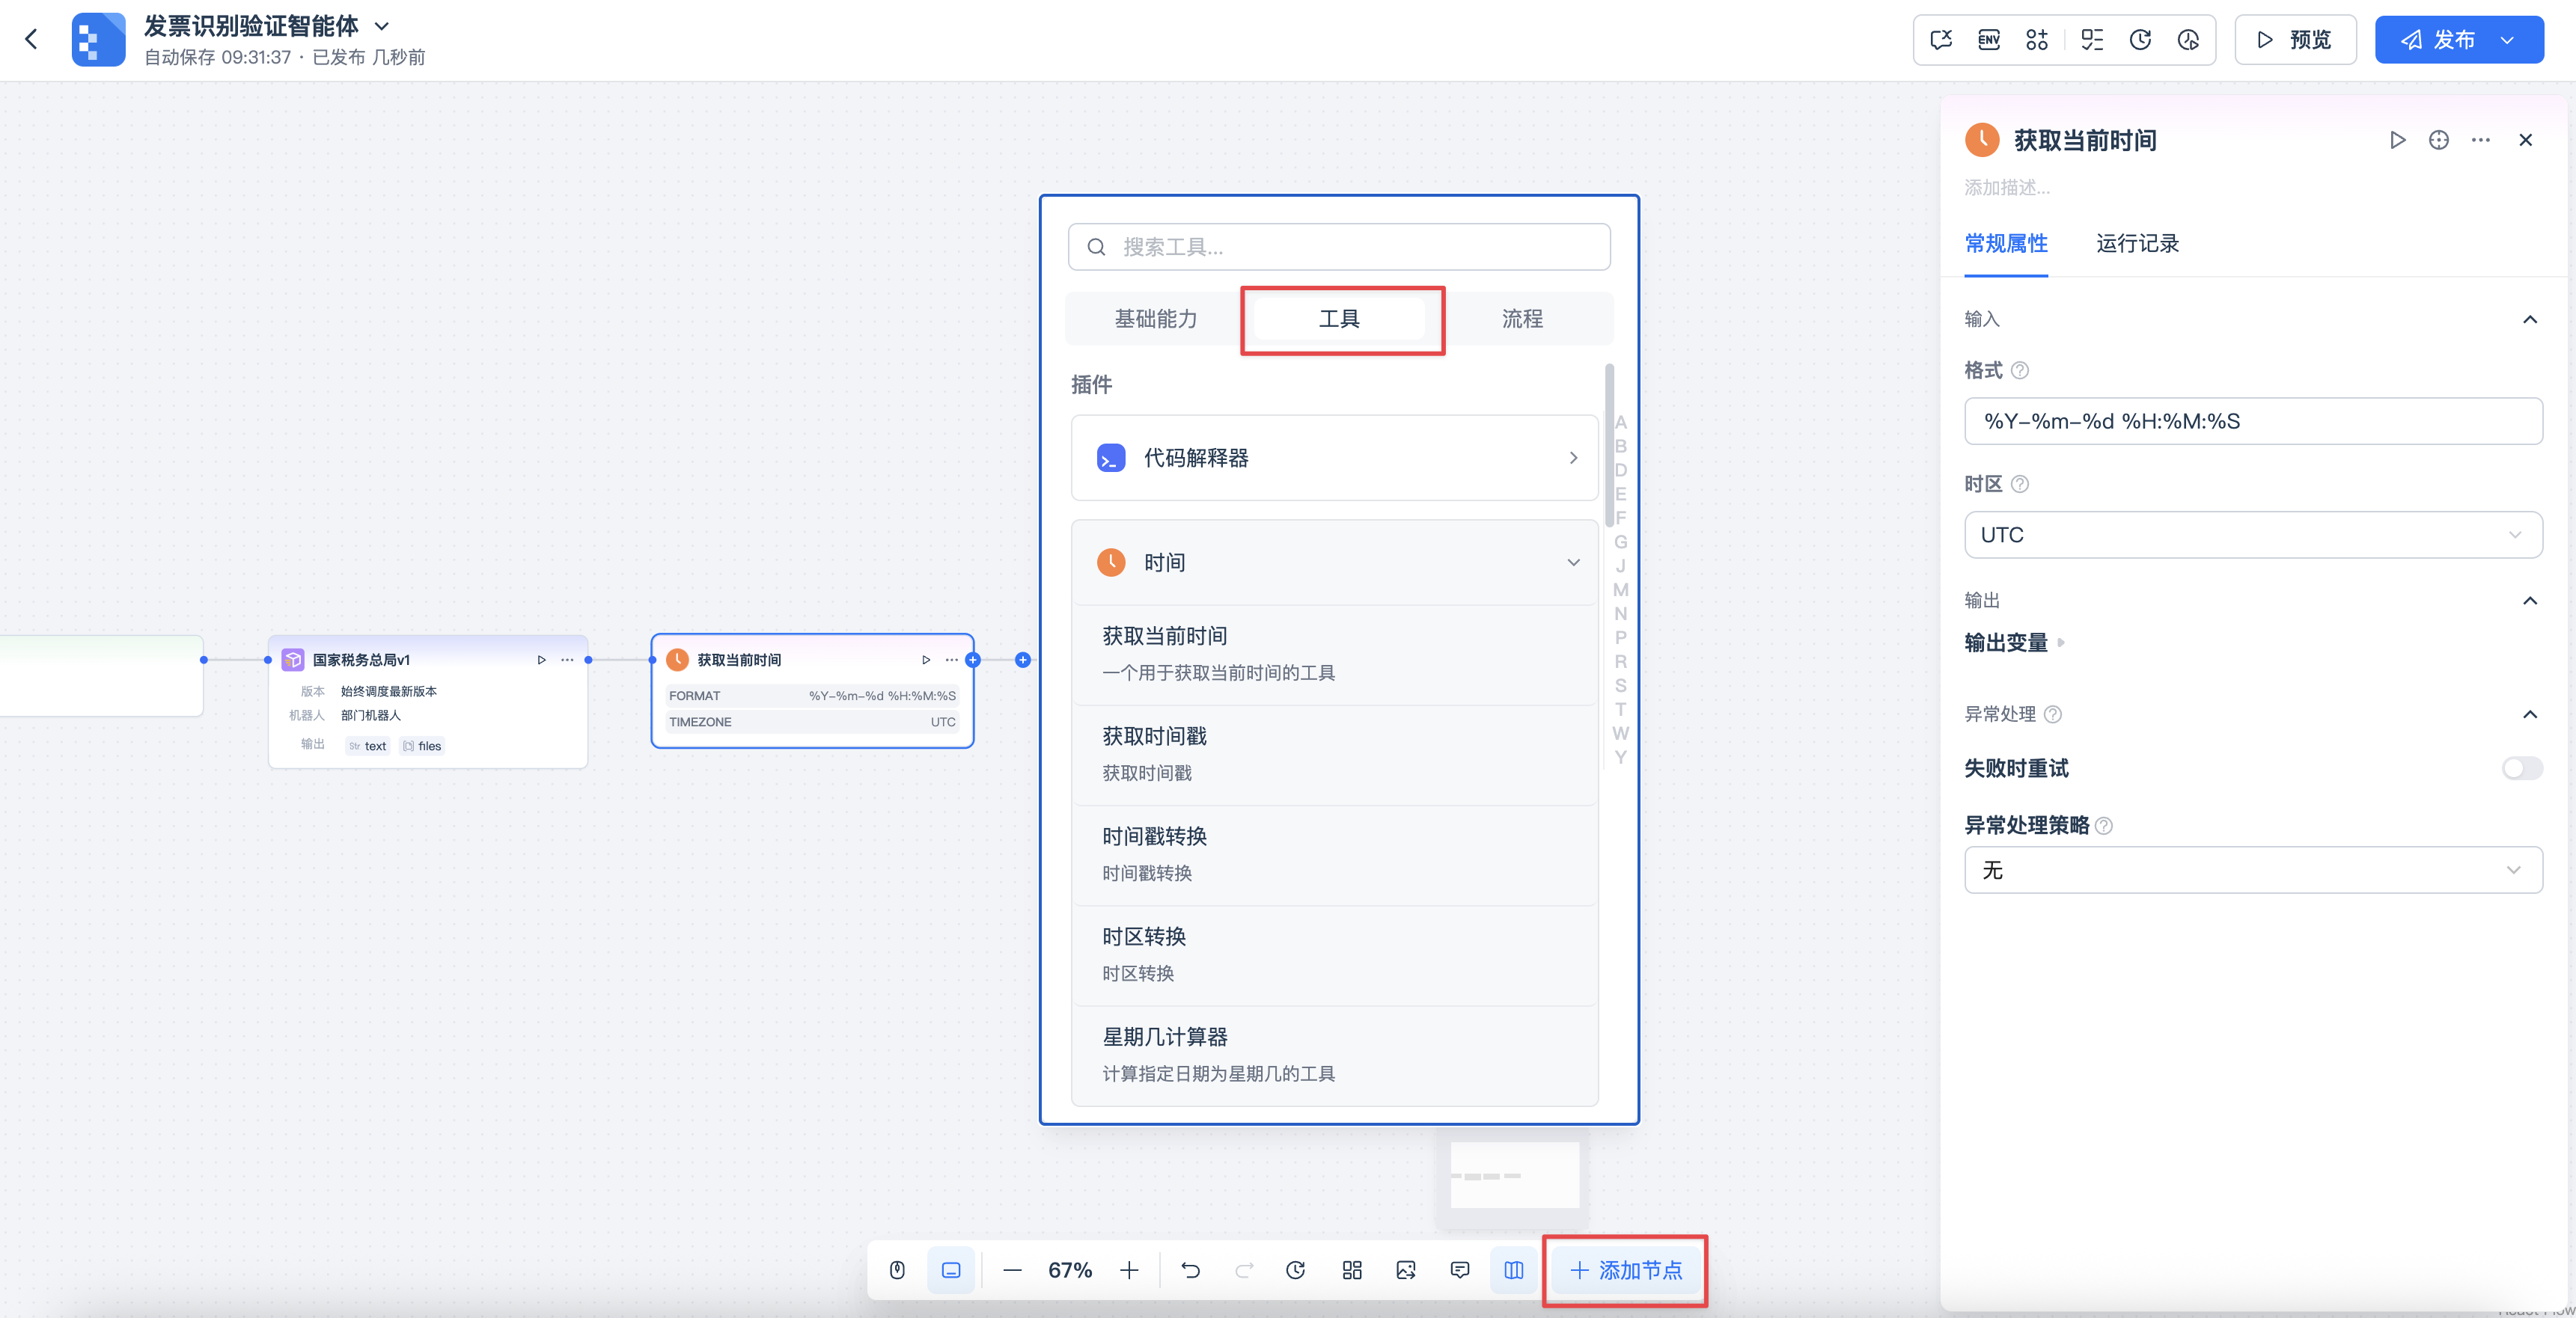Click the zoom in plus icon
This screenshot has height=1318, width=2576.
tap(1129, 1270)
